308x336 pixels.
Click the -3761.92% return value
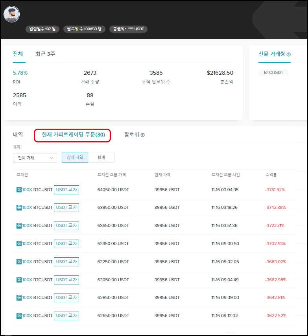coord(275,190)
